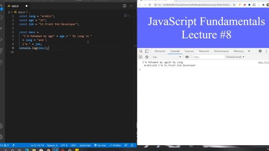This screenshot has width=269, height=151.
Task: Click app.js in the breadcrumb path
Action: tap(21, 12)
